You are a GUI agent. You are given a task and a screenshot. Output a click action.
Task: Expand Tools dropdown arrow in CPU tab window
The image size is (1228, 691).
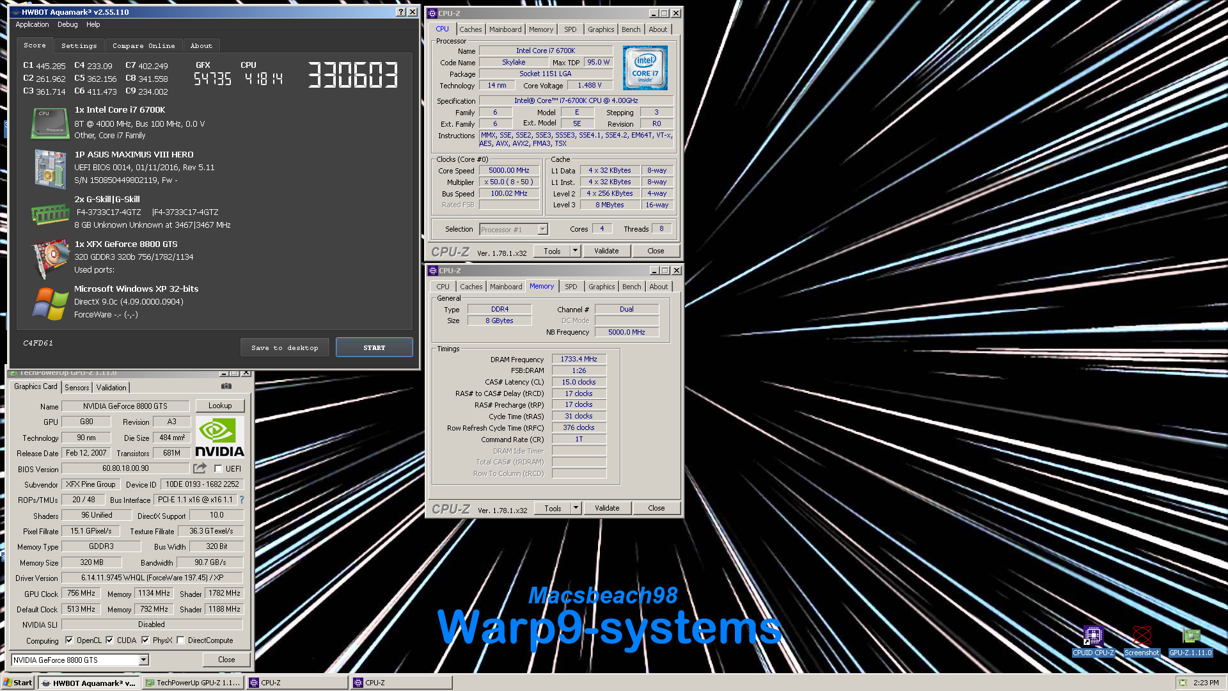575,251
